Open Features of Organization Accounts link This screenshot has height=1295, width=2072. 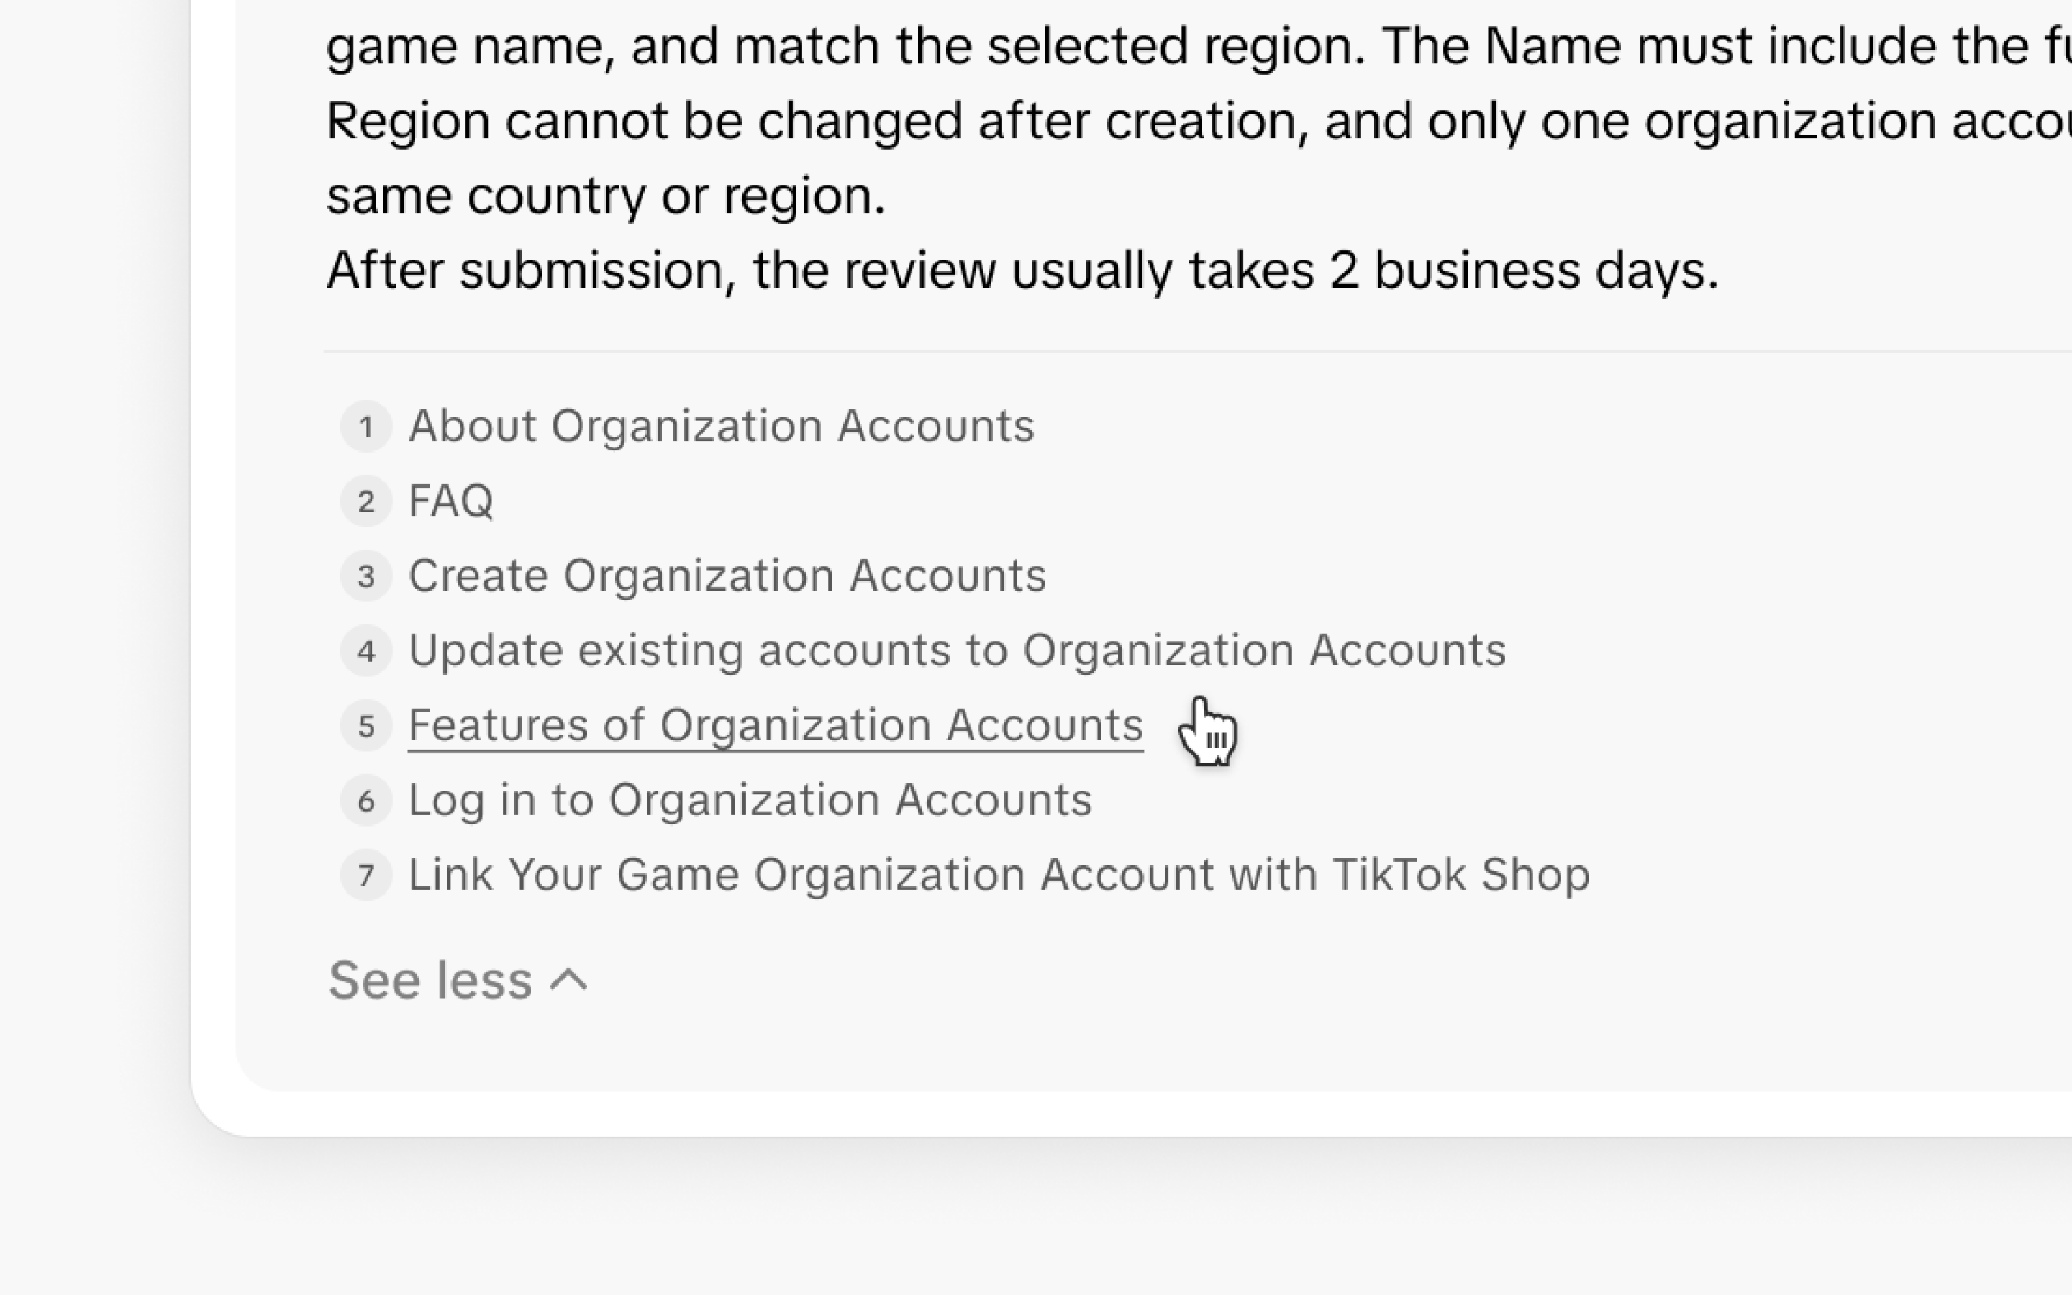(x=776, y=725)
